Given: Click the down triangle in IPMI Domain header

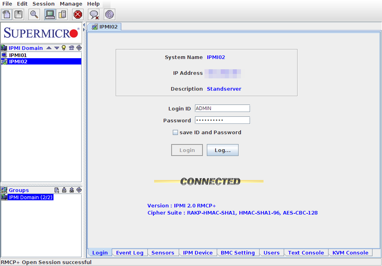Looking at the screenshot, I should point(57,48).
